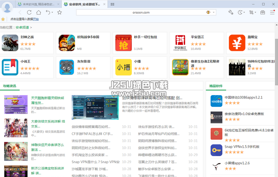Click the vertical page scrollbar
Image resolution: width=278 pixels, height=177 pixels.
(x=276, y=62)
